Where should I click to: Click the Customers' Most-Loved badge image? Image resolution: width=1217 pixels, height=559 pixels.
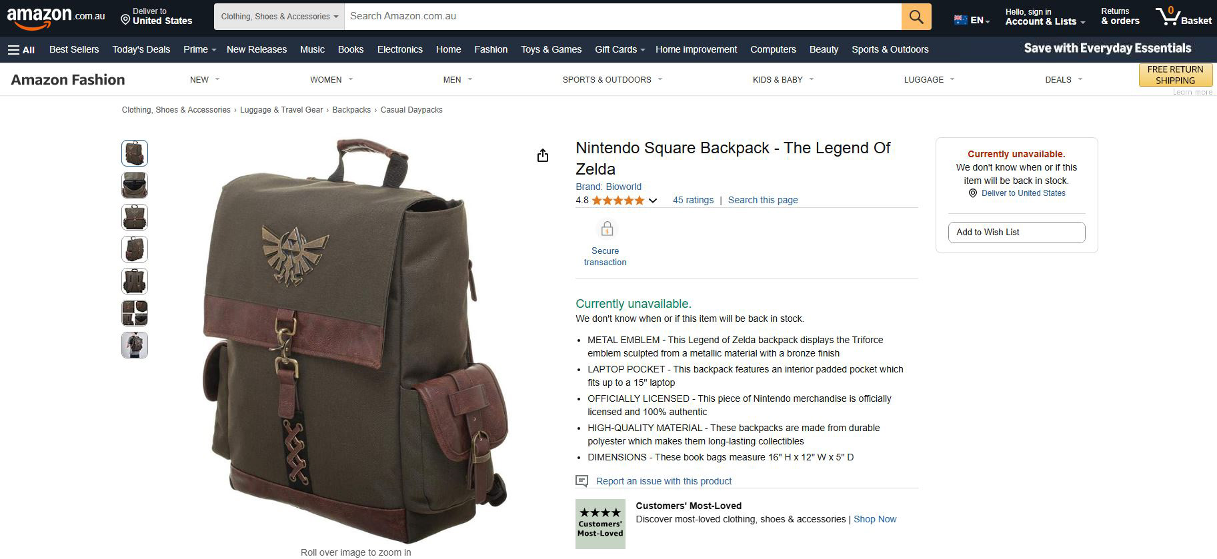[x=600, y=524]
